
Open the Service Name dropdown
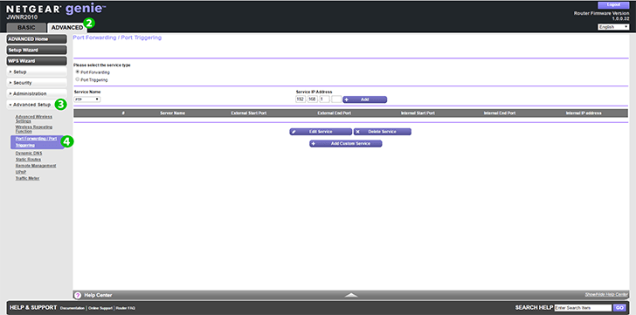87,99
